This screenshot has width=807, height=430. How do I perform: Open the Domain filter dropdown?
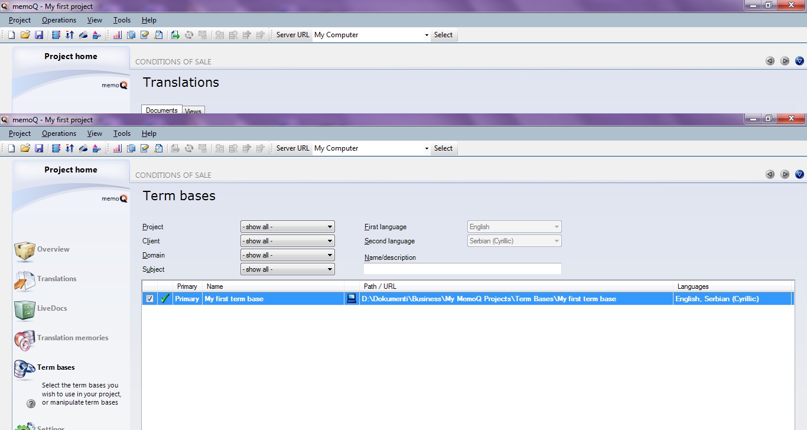click(288, 255)
